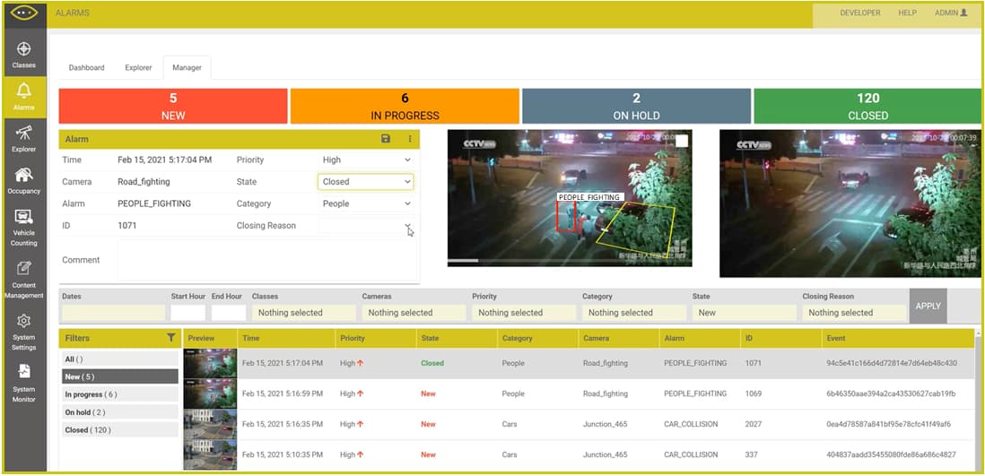Open System Monitor in the sidebar

[24, 383]
